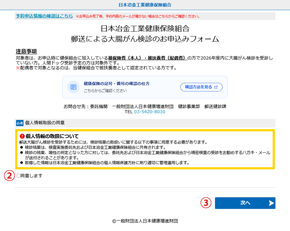Click the お問合せ先 contact line
Viewport: 290px width, 231px height.
[x=145, y=107]
